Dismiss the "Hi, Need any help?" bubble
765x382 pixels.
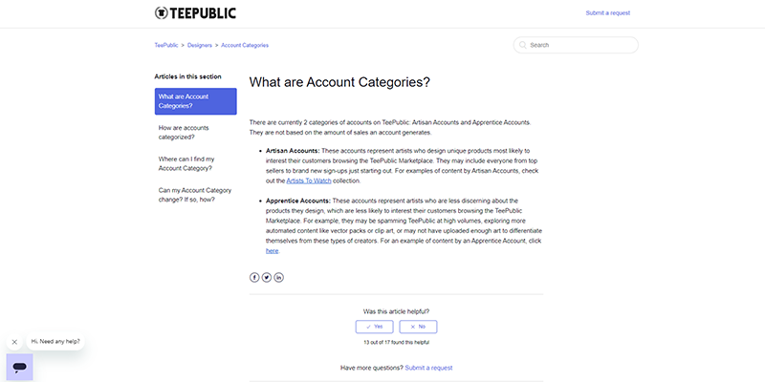click(x=14, y=341)
